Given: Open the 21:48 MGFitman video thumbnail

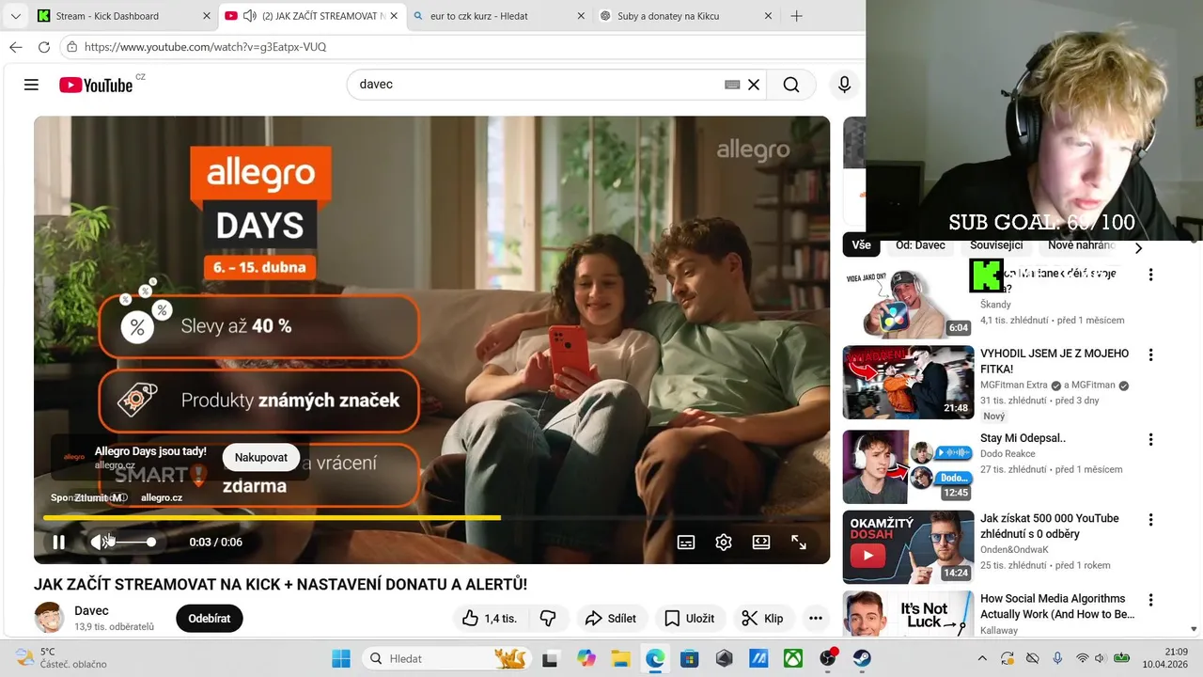Looking at the screenshot, I should [908, 382].
